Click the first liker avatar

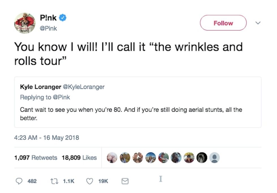point(112,158)
